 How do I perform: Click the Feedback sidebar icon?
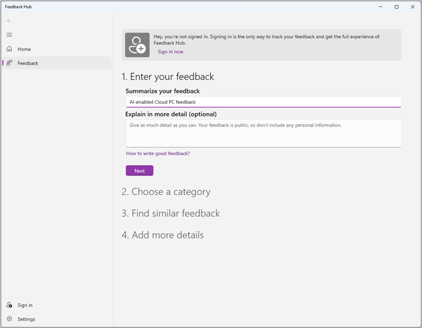(x=9, y=63)
